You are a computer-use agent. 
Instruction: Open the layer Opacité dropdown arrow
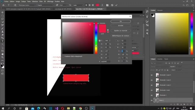[181, 67]
